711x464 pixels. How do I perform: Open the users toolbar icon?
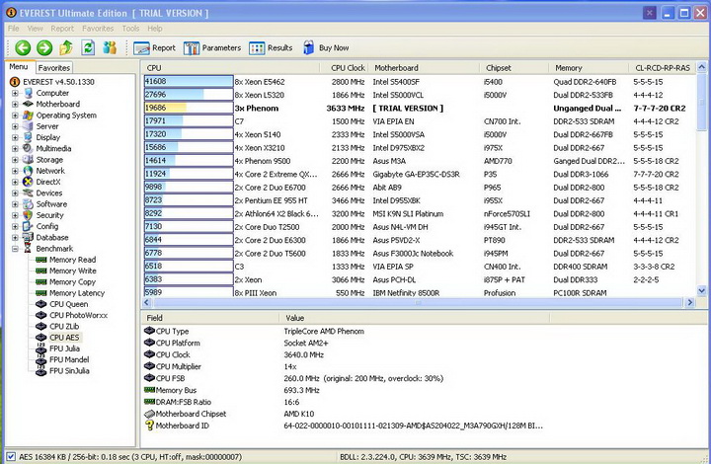point(110,47)
